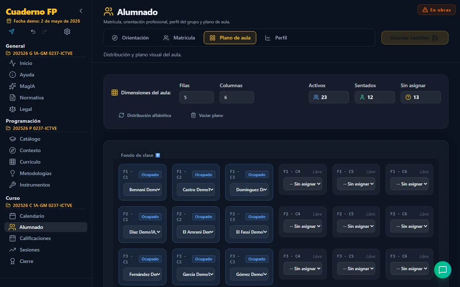Viewport: 460px width, 287px height.
Task: Collapse sidebar with the chevron arrow
Action: (x=81, y=11)
